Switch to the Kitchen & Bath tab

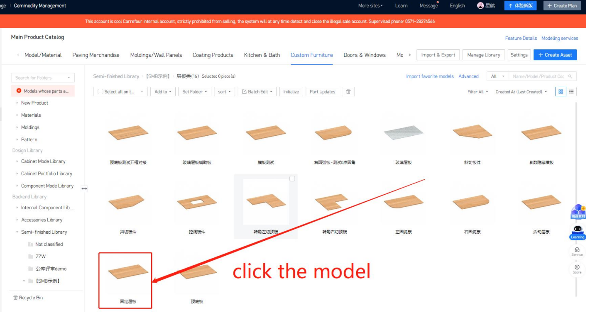(262, 55)
